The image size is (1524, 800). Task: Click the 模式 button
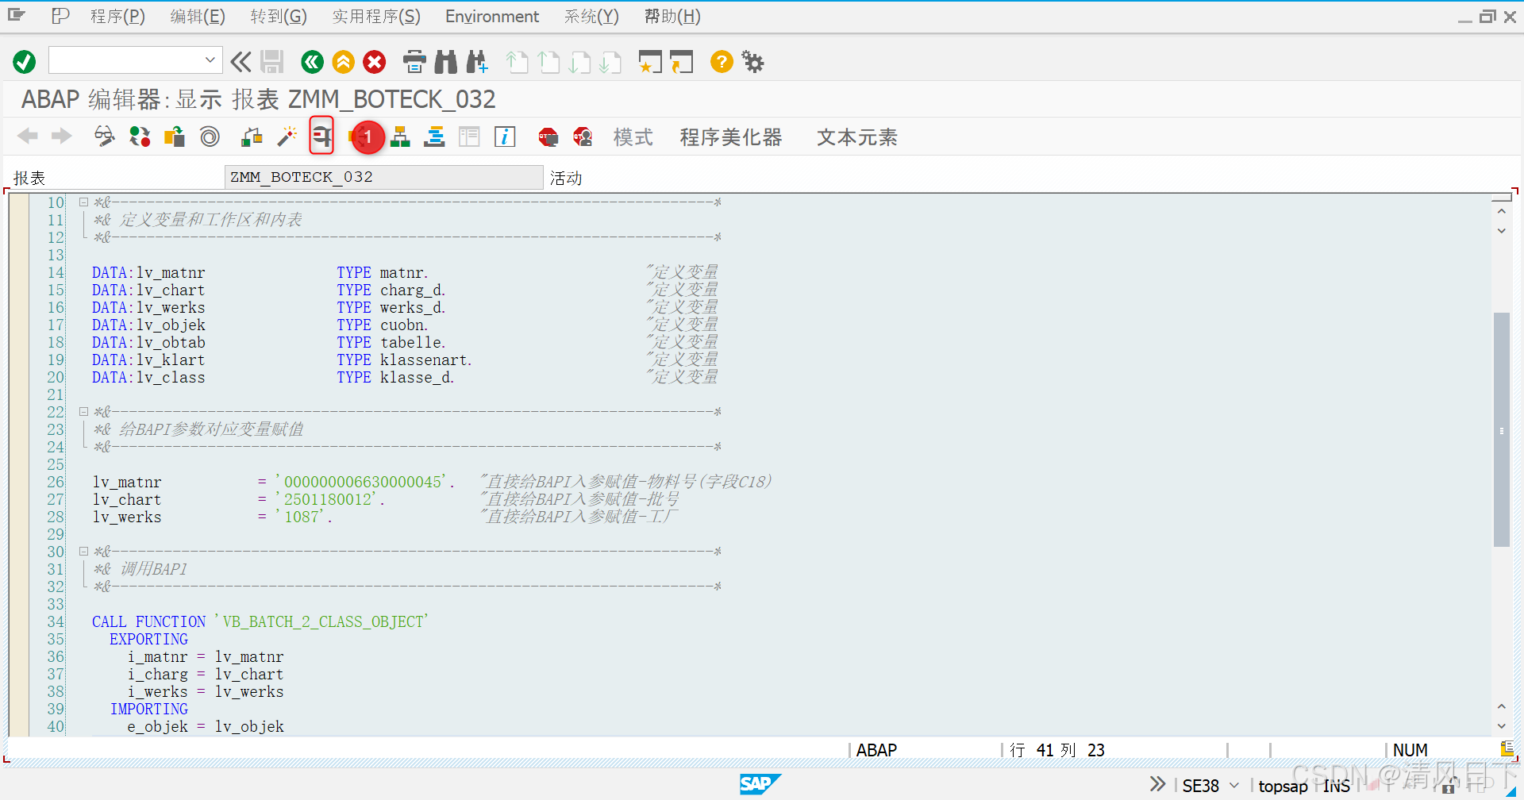(x=633, y=137)
